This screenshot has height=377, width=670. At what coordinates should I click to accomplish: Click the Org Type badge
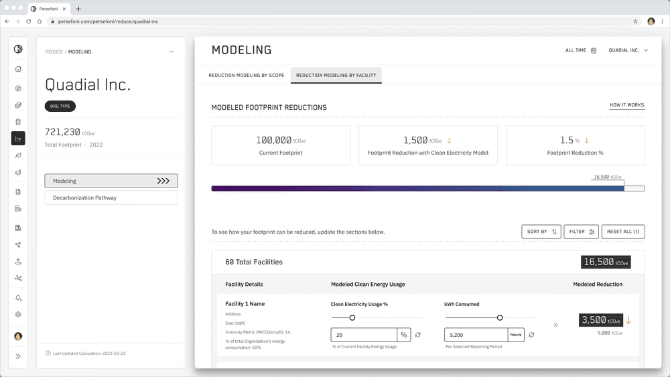pyautogui.click(x=60, y=106)
